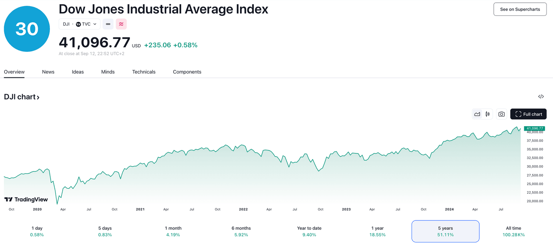Click the TradingView logo on the chart
This screenshot has width=553, height=245.
tap(26, 199)
